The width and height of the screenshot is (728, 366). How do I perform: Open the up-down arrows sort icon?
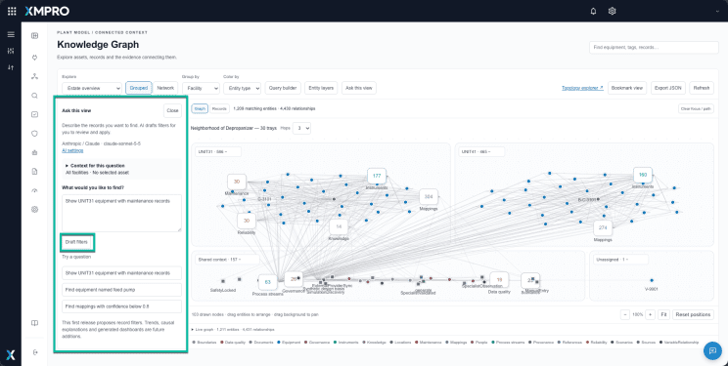11,67
